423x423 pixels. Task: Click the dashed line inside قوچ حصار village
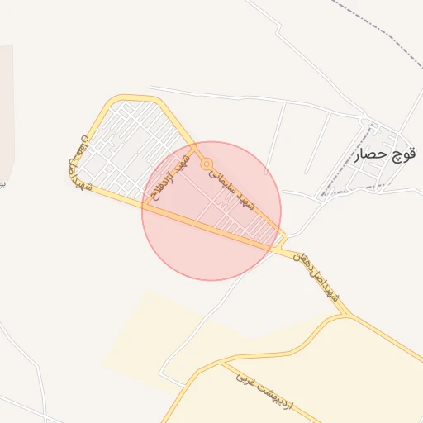pyautogui.click(x=347, y=159)
